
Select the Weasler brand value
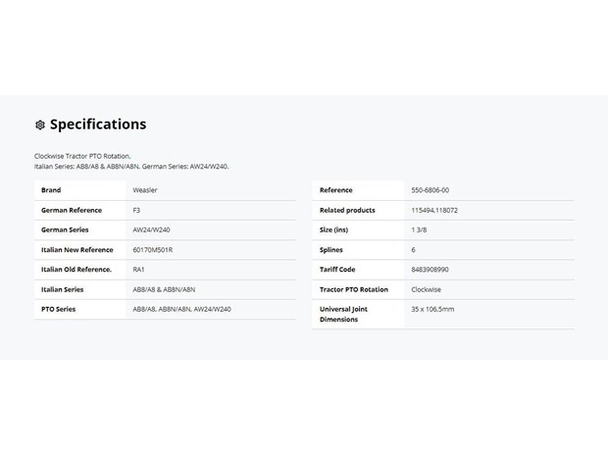(x=145, y=190)
